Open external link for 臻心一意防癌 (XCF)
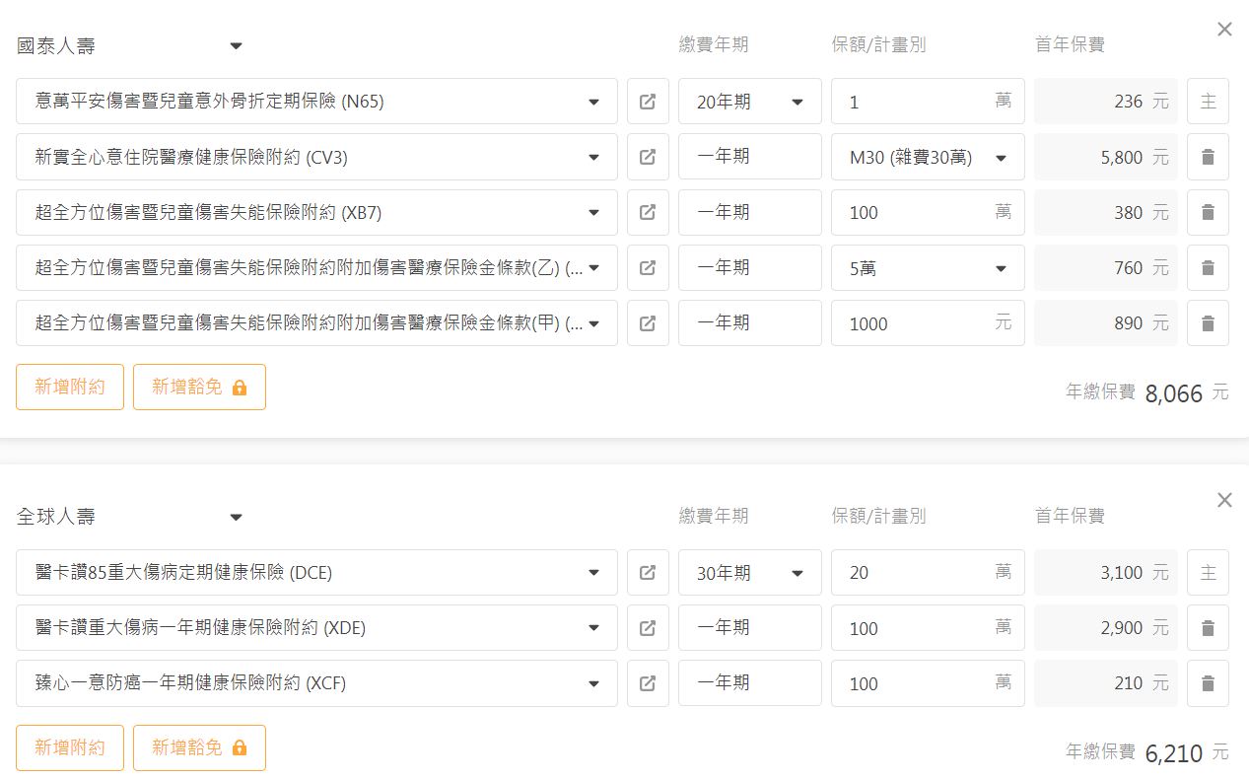 (x=648, y=682)
